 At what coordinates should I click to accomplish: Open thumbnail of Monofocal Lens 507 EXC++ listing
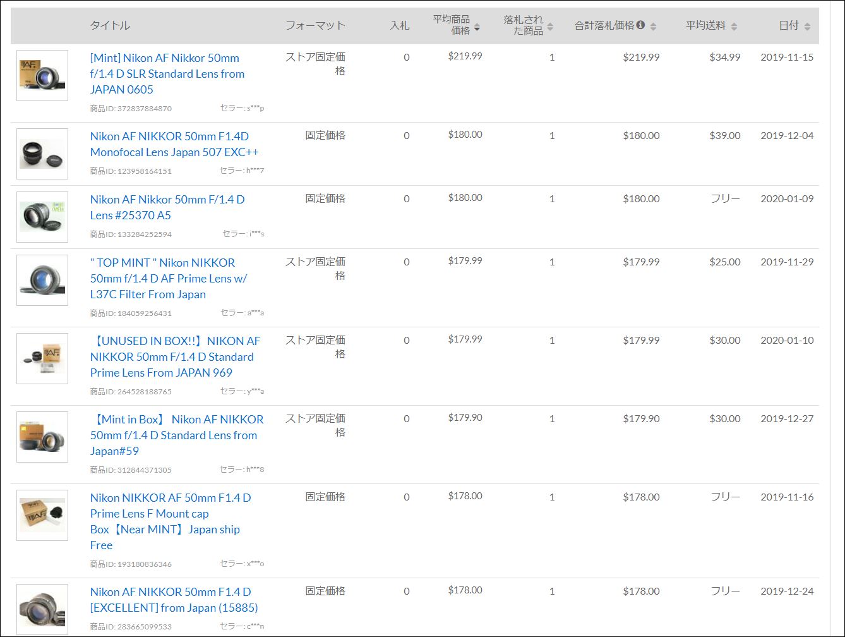[42, 154]
